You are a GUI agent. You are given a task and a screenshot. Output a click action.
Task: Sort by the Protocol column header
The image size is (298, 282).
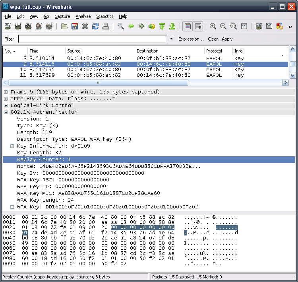point(219,51)
